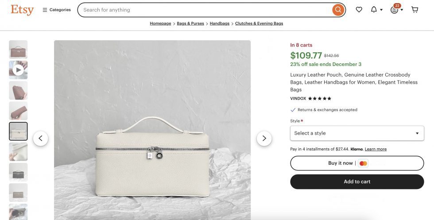Click the Add to cart button
This screenshot has width=434, height=220.
point(357,181)
